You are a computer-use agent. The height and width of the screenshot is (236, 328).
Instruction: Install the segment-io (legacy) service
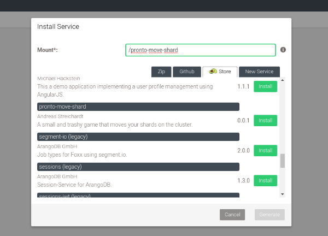(265, 150)
